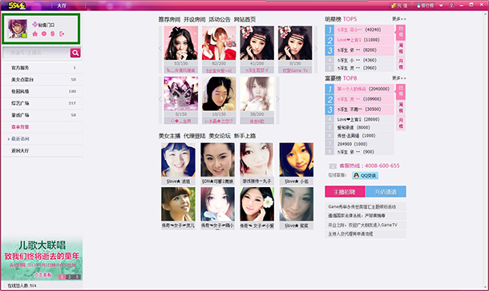
Task: Switch banner to page 1
Action: [x=62, y=277]
